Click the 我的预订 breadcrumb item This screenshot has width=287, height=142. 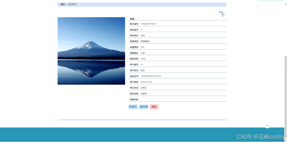pos(73,4)
